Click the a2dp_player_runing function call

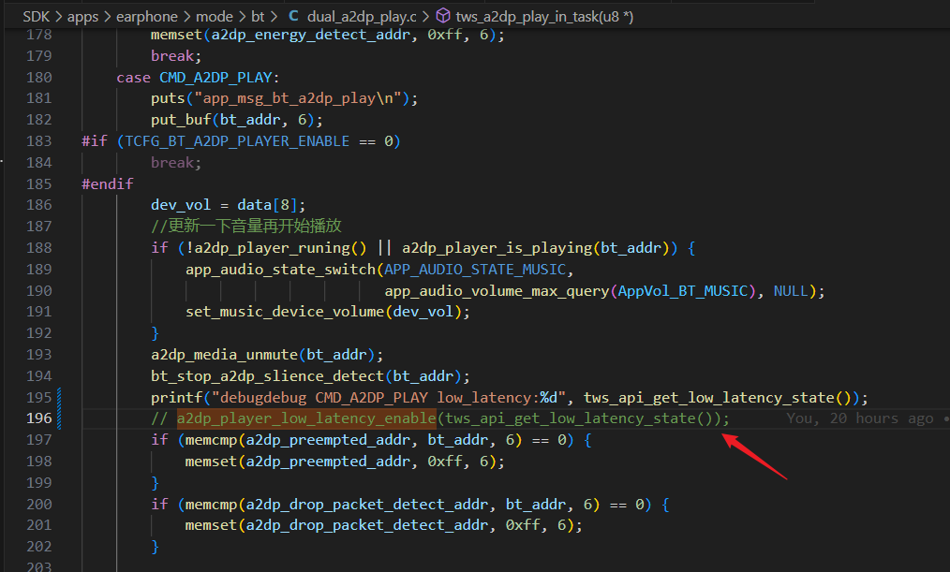click(x=272, y=247)
